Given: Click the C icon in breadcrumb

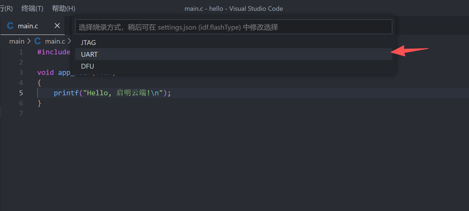Looking at the screenshot, I should point(38,41).
